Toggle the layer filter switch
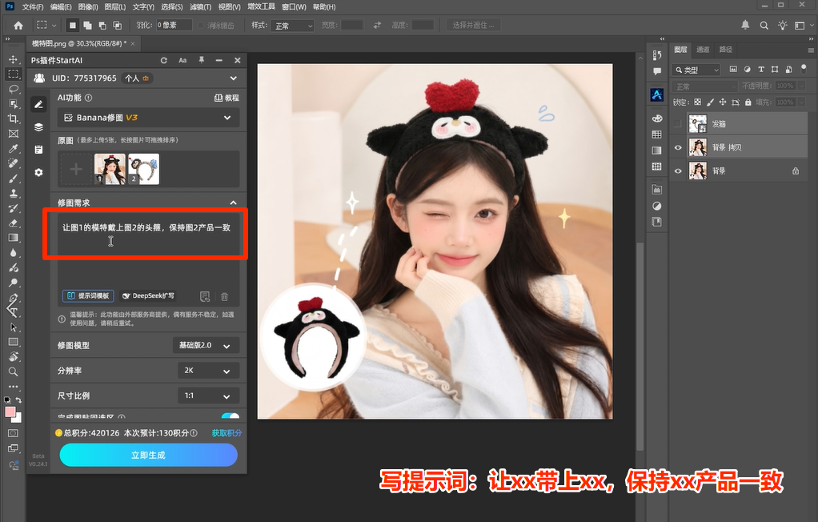 tap(804, 69)
